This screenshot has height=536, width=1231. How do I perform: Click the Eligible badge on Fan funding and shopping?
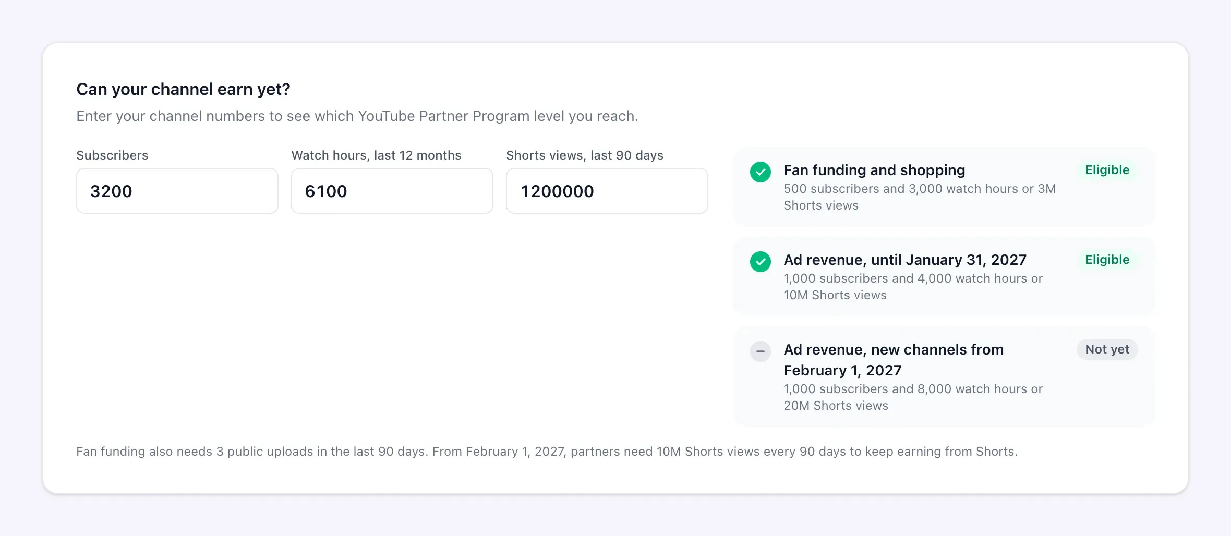[x=1107, y=170]
